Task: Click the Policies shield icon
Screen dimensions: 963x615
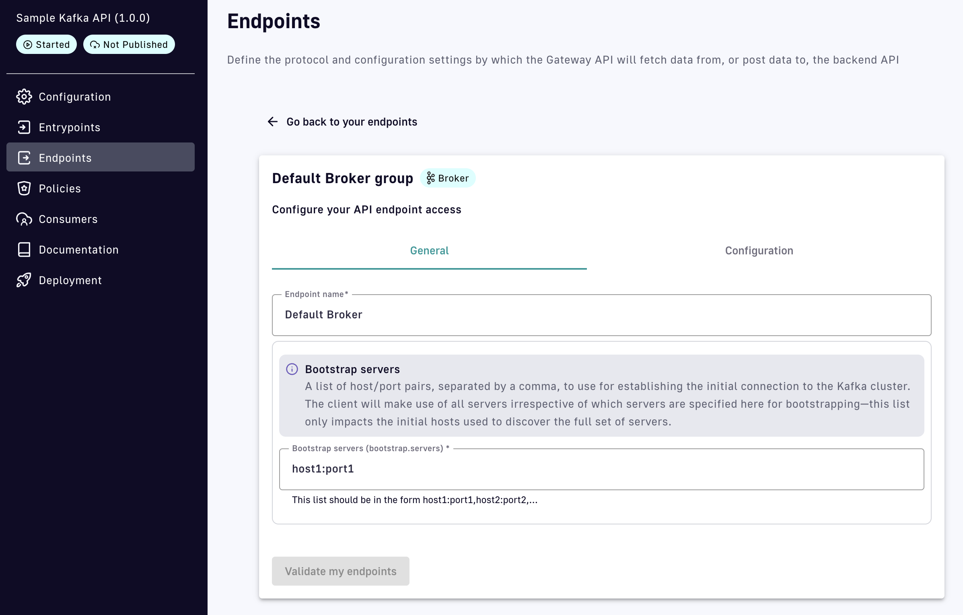Action: pyautogui.click(x=24, y=188)
